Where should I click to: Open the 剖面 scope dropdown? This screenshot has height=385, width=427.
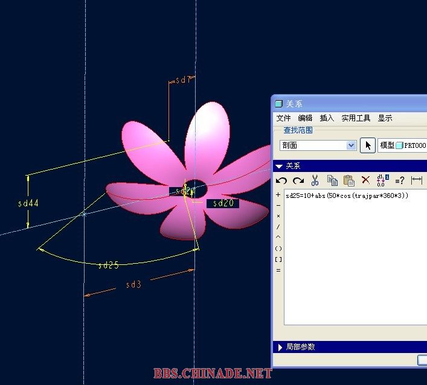coord(351,145)
